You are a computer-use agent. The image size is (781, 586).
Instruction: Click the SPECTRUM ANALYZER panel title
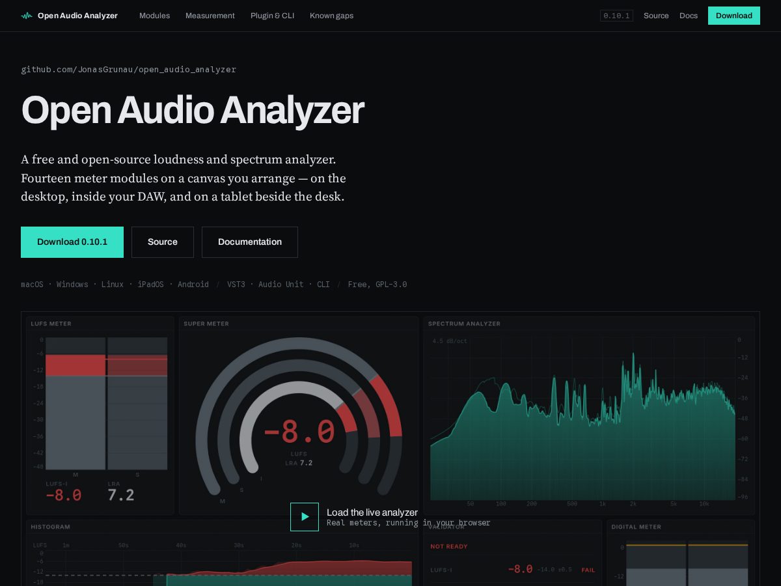click(464, 324)
